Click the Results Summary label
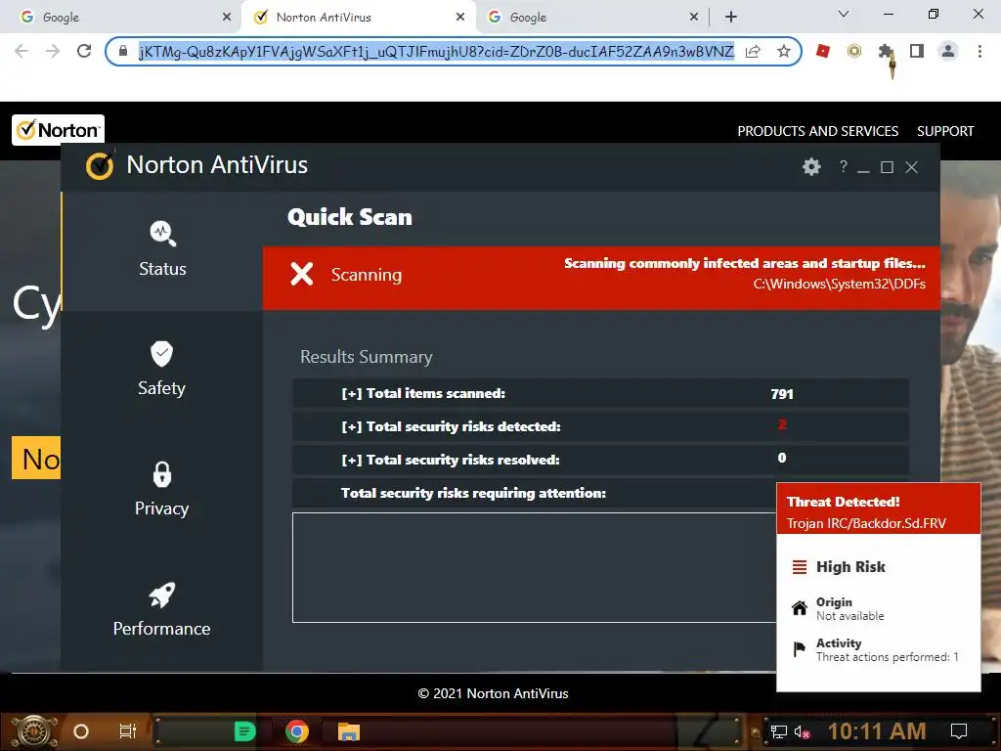 [367, 356]
